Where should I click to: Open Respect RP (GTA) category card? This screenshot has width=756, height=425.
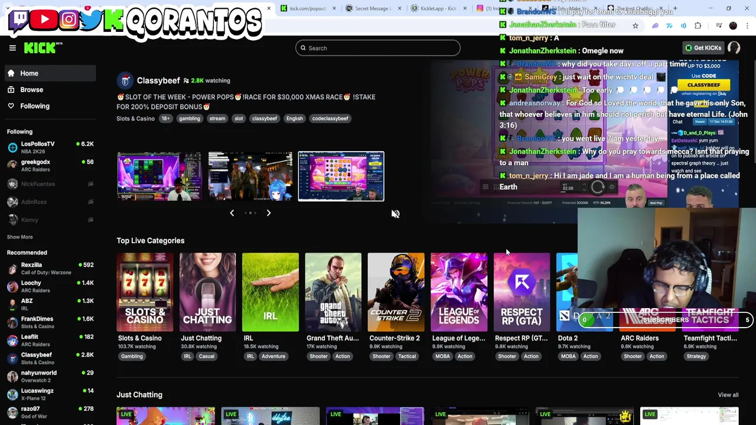pyautogui.click(x=522, y=292)
